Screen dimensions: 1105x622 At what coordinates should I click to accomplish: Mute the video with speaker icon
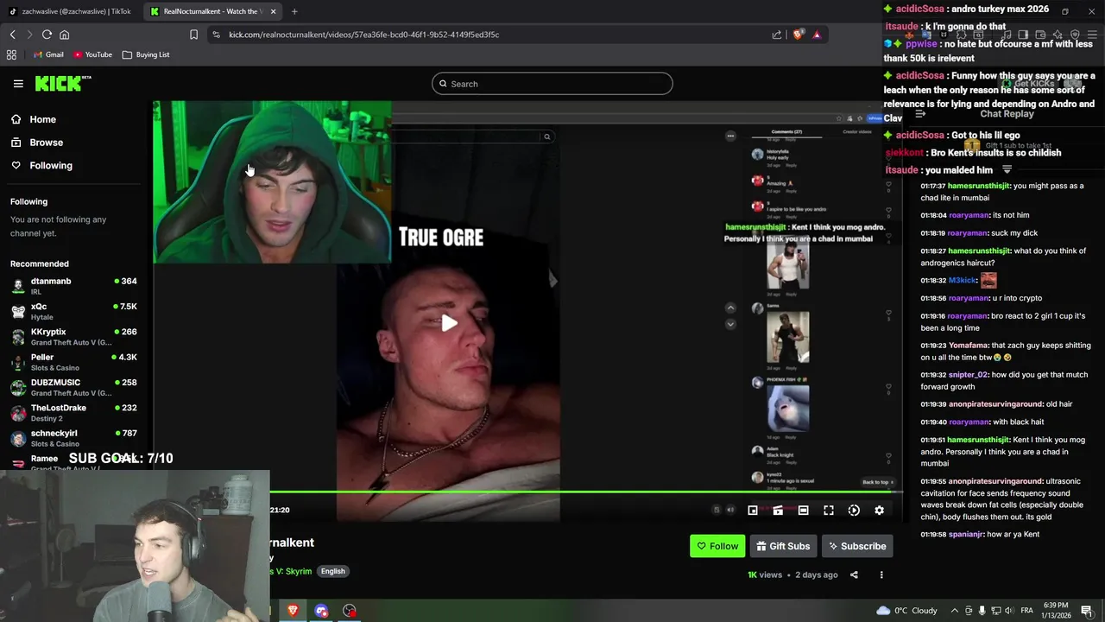[x=730, y=511]
